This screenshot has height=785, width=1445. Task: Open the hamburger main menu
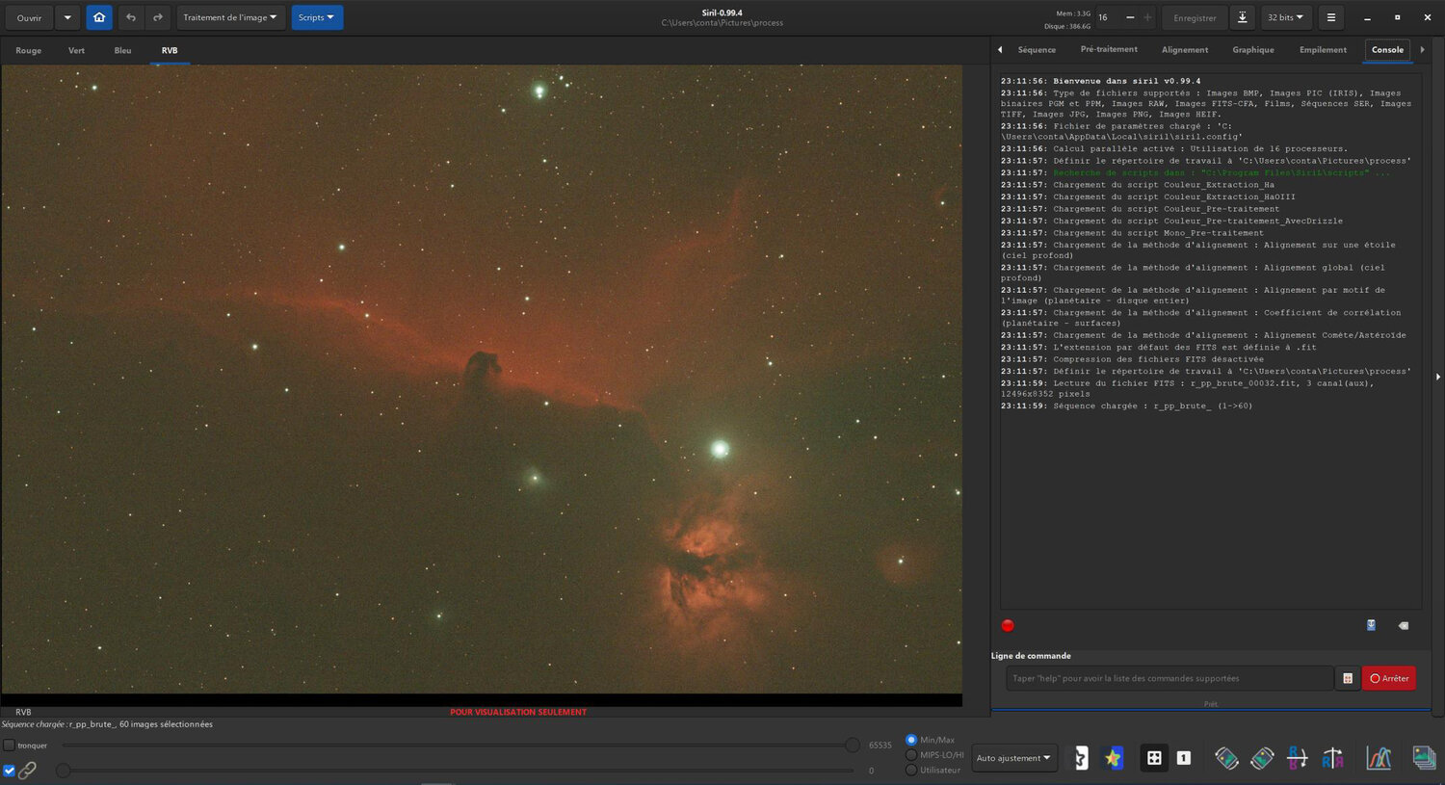point(1330,17)
